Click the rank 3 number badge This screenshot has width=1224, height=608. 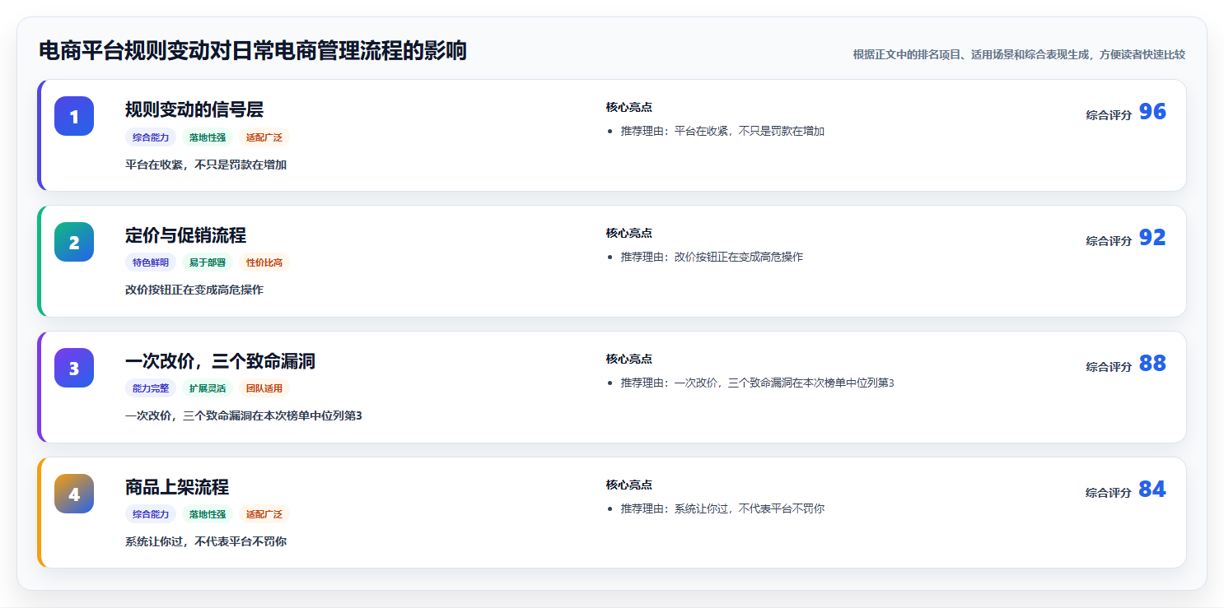pyautogui.click(x=74, y=368)
